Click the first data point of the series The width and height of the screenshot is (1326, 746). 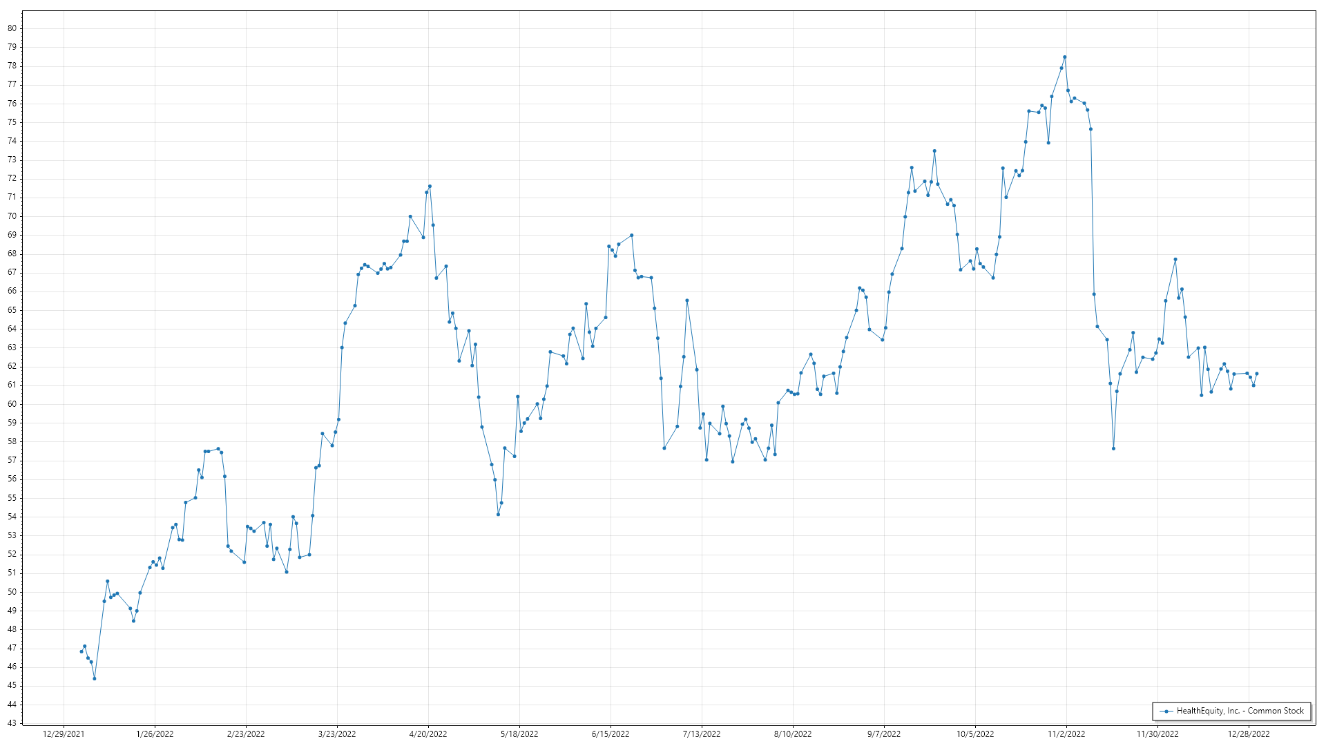81,651
